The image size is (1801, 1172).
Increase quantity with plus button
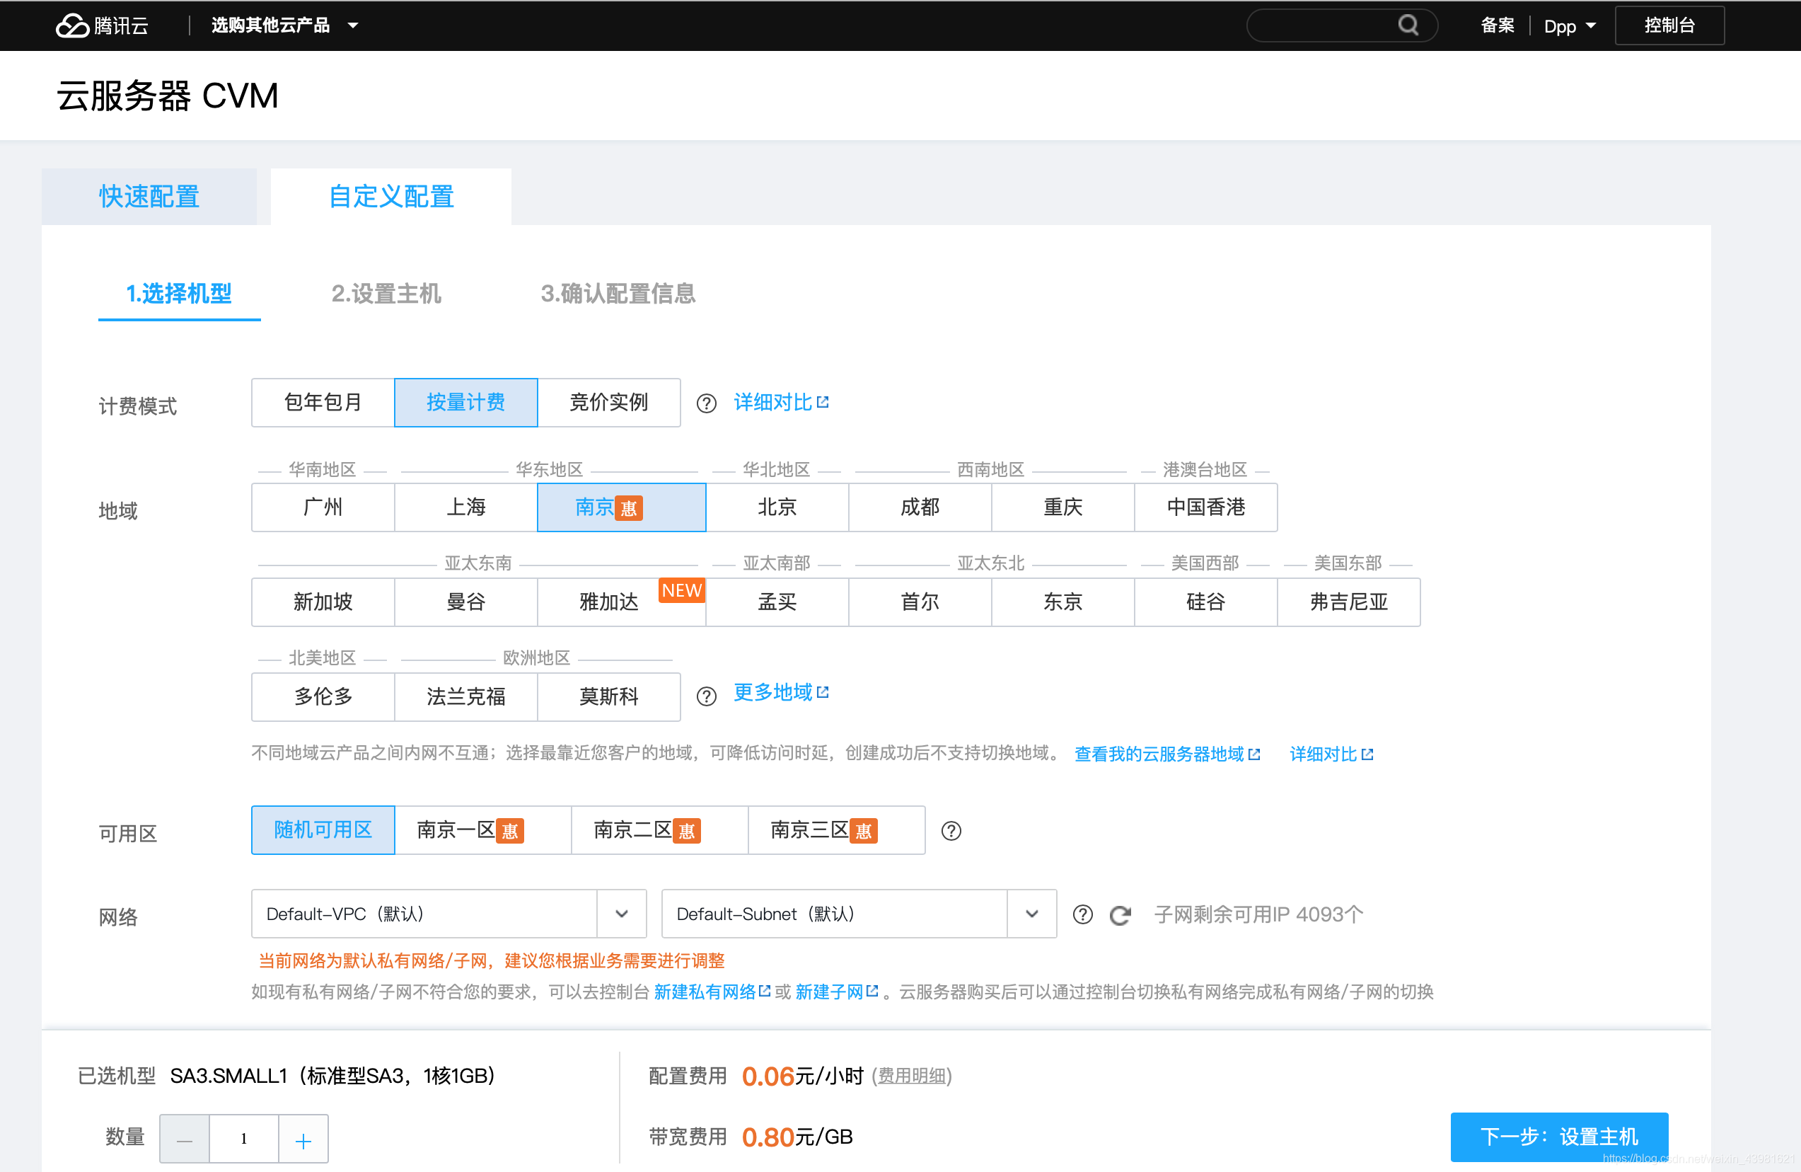pos(303,1139)
